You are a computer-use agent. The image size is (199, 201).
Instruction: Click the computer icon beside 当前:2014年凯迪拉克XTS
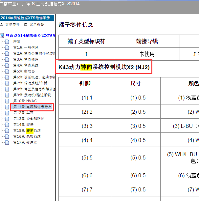click(2, 36)
